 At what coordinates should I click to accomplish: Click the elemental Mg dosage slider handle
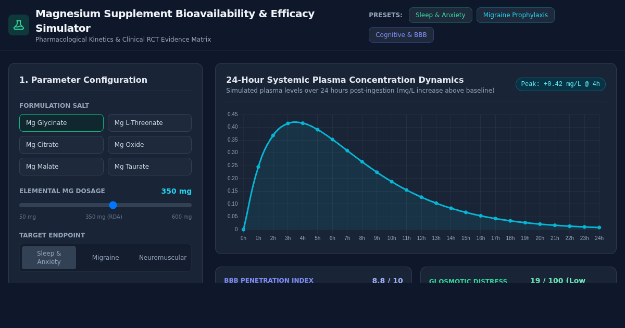(113, 205)
